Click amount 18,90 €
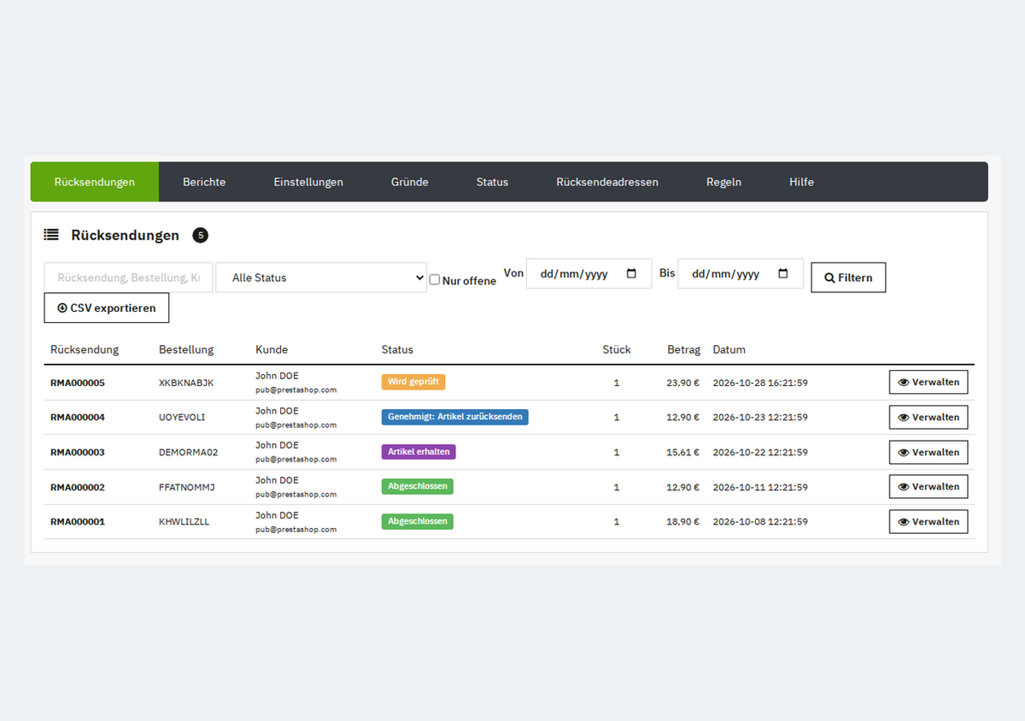Viewport: 1025px width, 721px height. (x=683, y=521)
